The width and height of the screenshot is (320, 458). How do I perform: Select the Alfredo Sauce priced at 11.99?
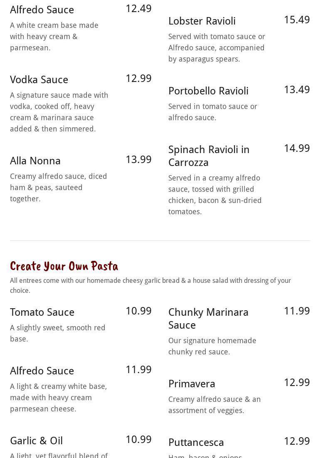click(x=42, y=371)
